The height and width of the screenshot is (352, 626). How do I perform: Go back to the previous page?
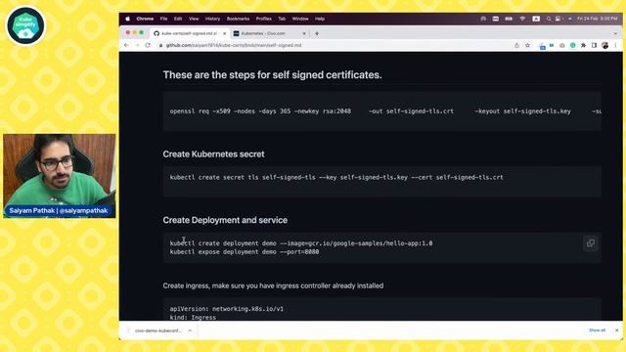(x=126, y=46)
